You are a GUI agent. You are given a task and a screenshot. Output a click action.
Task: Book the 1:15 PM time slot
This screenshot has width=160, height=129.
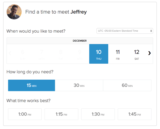[x=61, y=114]
